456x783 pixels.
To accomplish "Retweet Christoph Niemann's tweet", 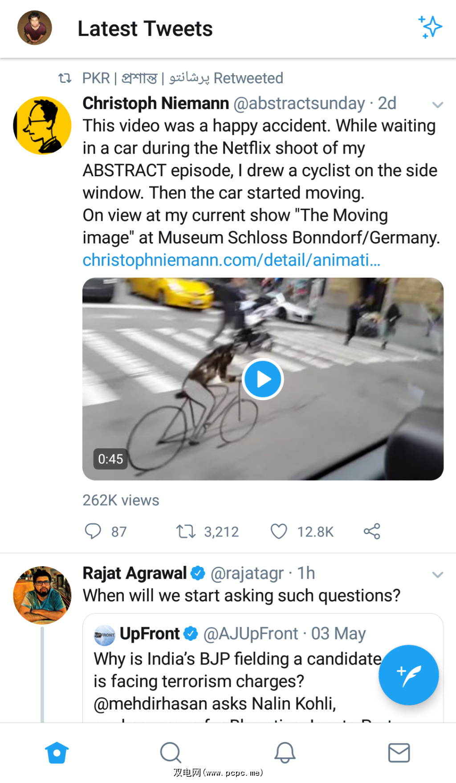I will click(186, 531).
